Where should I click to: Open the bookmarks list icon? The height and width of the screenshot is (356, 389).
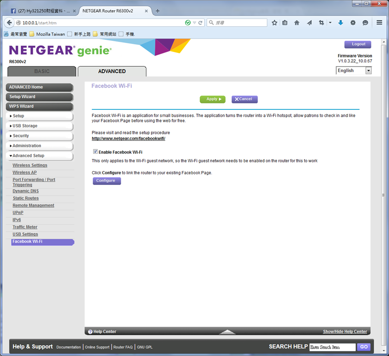pos(285,23)
